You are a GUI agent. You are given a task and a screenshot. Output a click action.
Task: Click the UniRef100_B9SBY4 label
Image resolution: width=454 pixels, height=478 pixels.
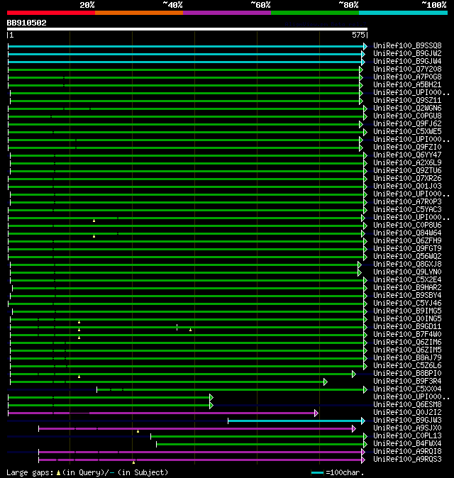tap(407, 296)
